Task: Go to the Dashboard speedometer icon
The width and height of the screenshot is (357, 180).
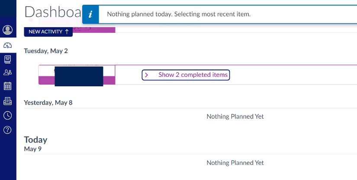Action: click(7, 45)
